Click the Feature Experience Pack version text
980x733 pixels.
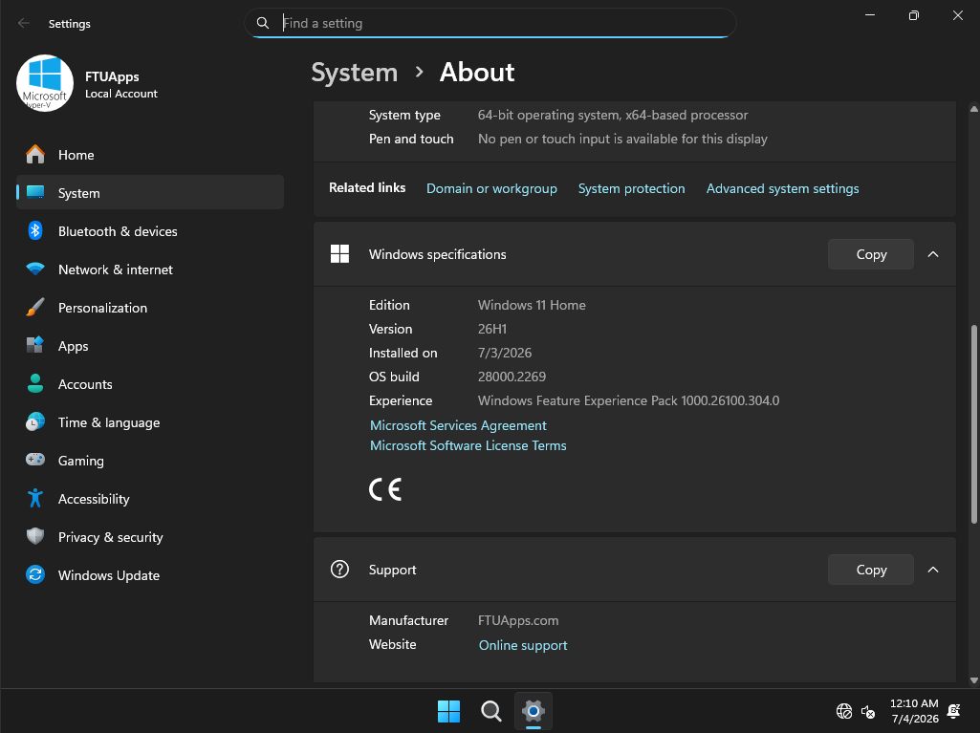(629, 400)
